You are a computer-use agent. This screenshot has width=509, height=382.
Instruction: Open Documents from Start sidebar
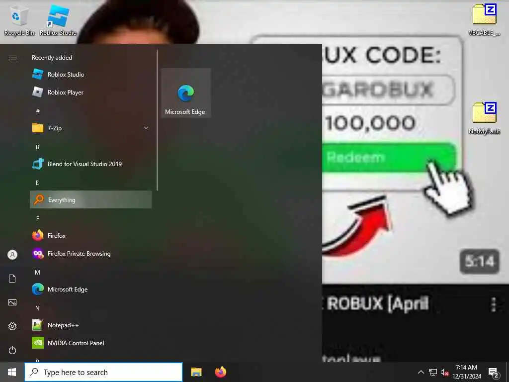(12, 279)
